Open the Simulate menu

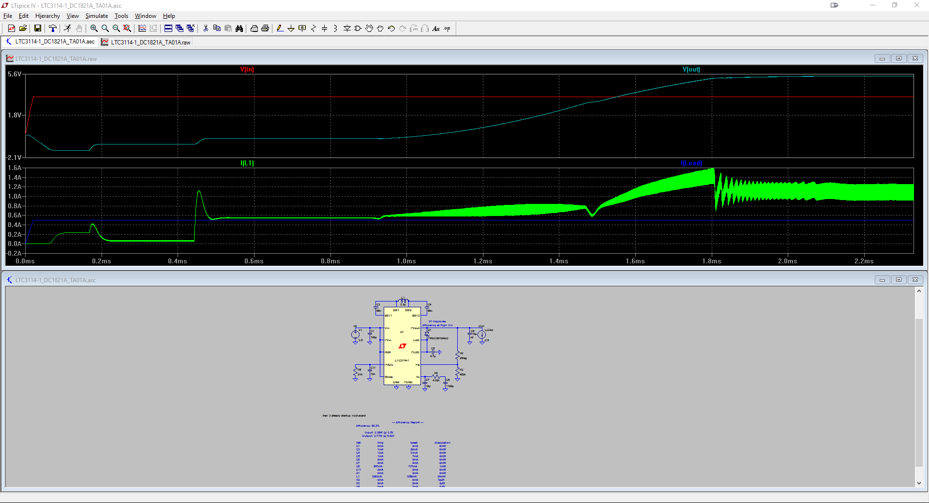[x=97, y=16]
